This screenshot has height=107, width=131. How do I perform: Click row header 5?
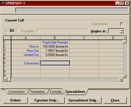pos(7,59)
